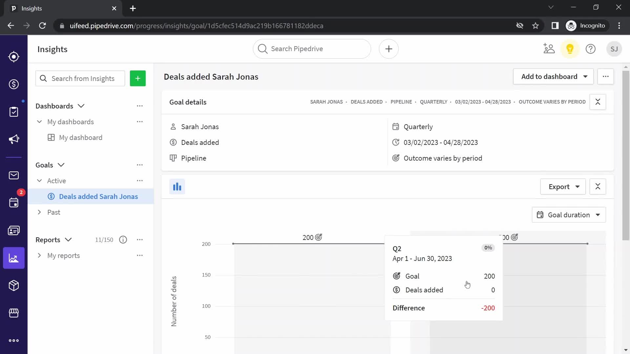The width and height of the screenshot is (630, 354).
Task: Click the search icon in top navigation
Action: [x=263, y=49]
